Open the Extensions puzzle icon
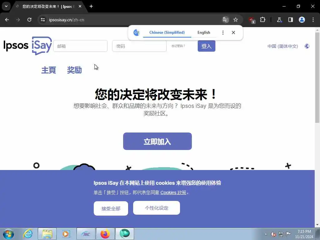 (262, 20)
